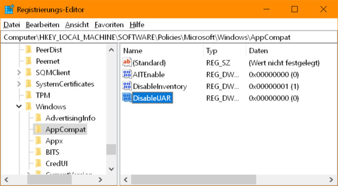Select the PeerDist tree key

49,50
